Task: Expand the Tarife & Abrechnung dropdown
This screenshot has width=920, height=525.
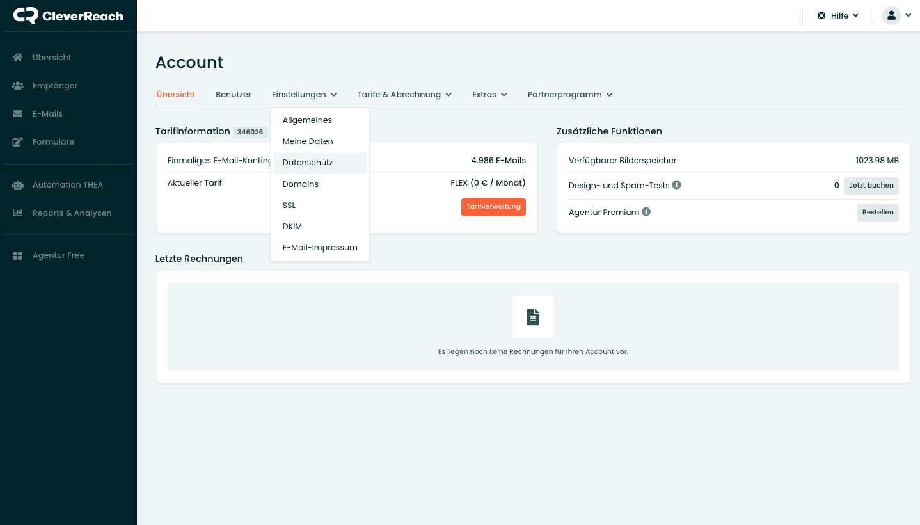Action: click(404, 95)
